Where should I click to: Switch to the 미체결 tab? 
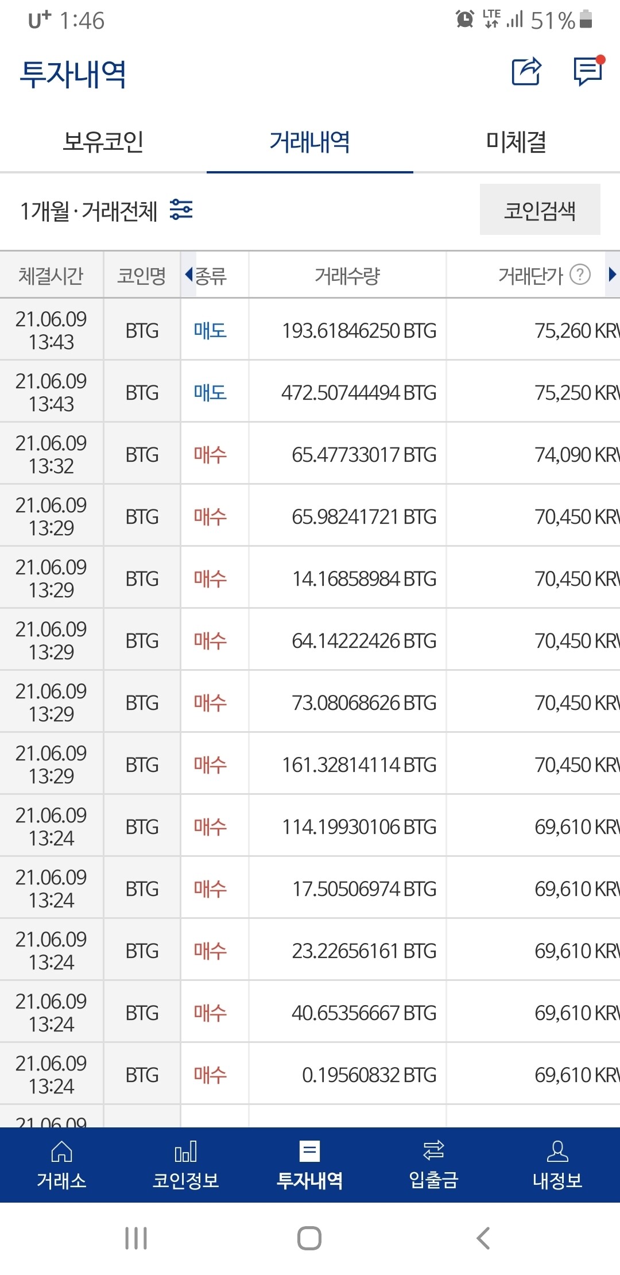[516, 142]
